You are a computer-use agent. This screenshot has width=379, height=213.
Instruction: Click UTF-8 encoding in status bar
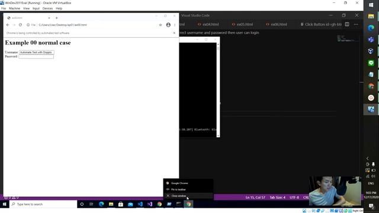pyautogui.click(x=294, y=198)
